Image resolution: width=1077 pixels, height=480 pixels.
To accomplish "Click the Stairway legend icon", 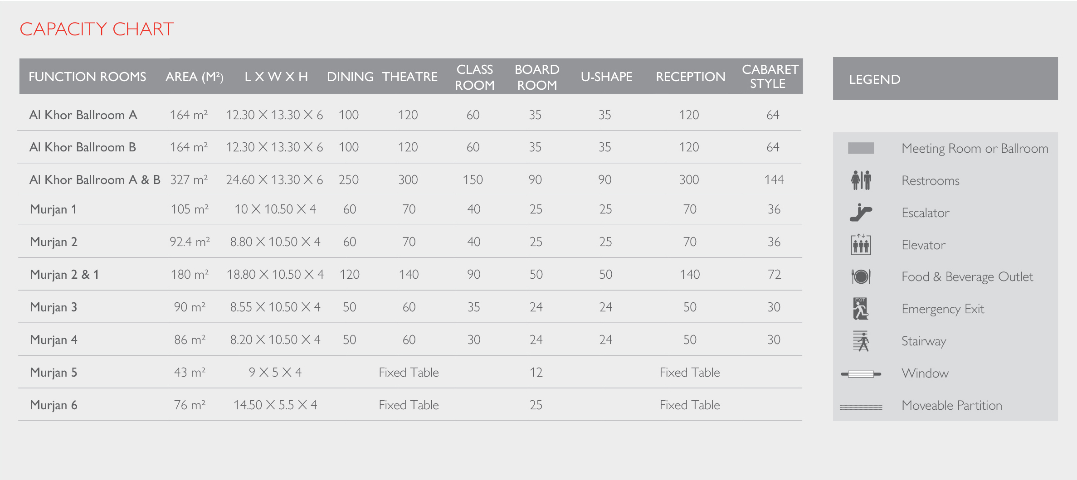I will 861,341.
